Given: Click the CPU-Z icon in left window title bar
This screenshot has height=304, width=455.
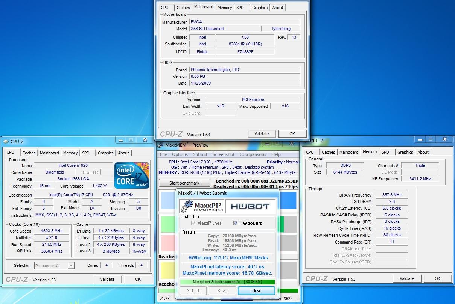Looking at the screenshot, I should coord(6,142).
